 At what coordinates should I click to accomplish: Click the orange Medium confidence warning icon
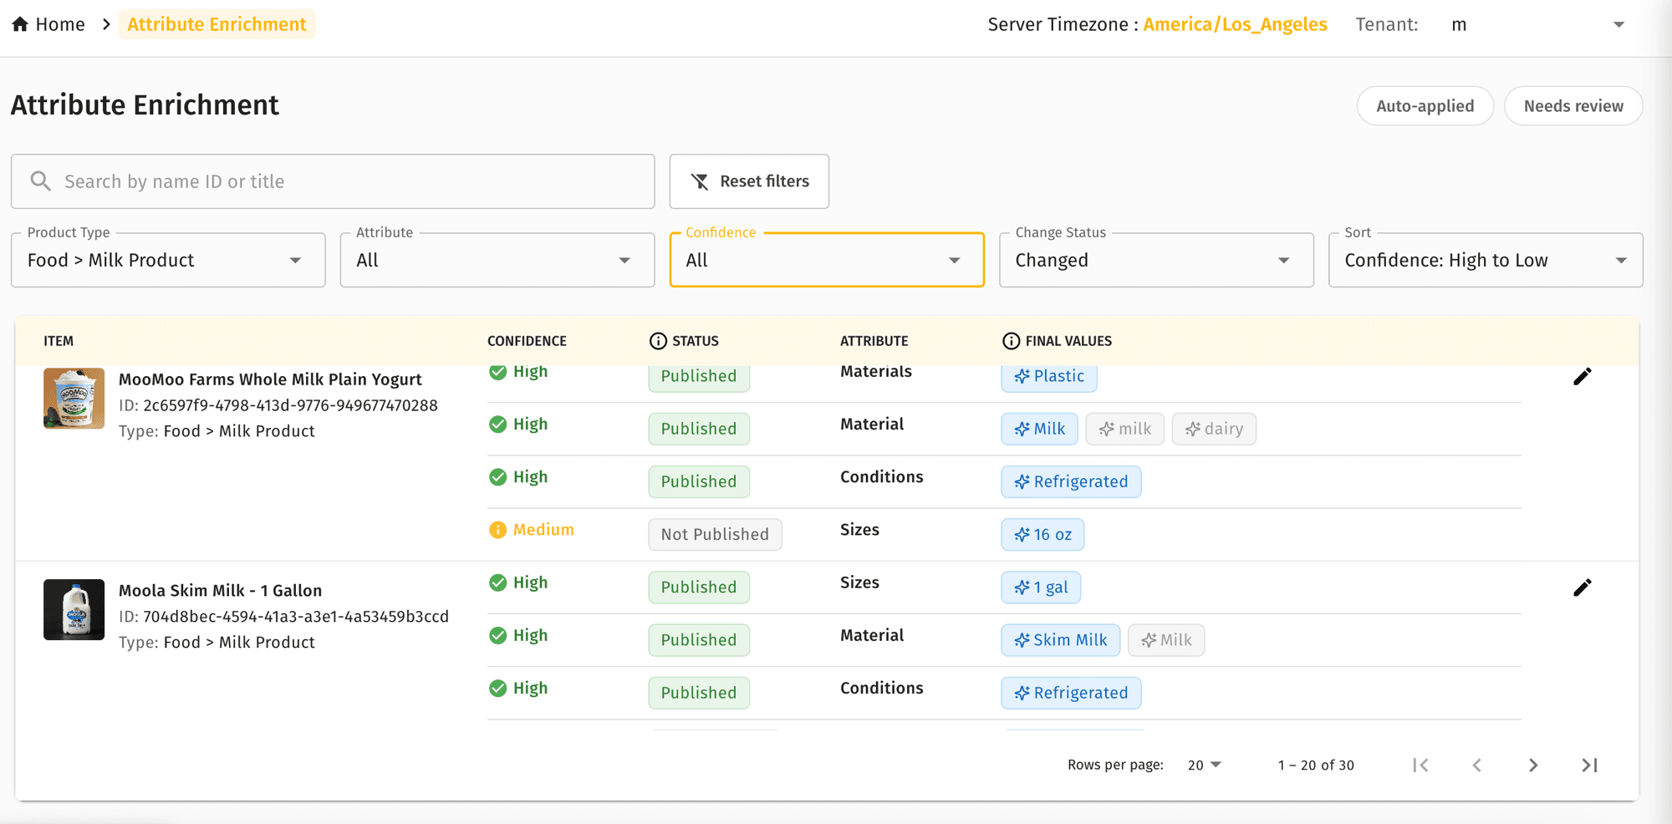click(497, 530)
